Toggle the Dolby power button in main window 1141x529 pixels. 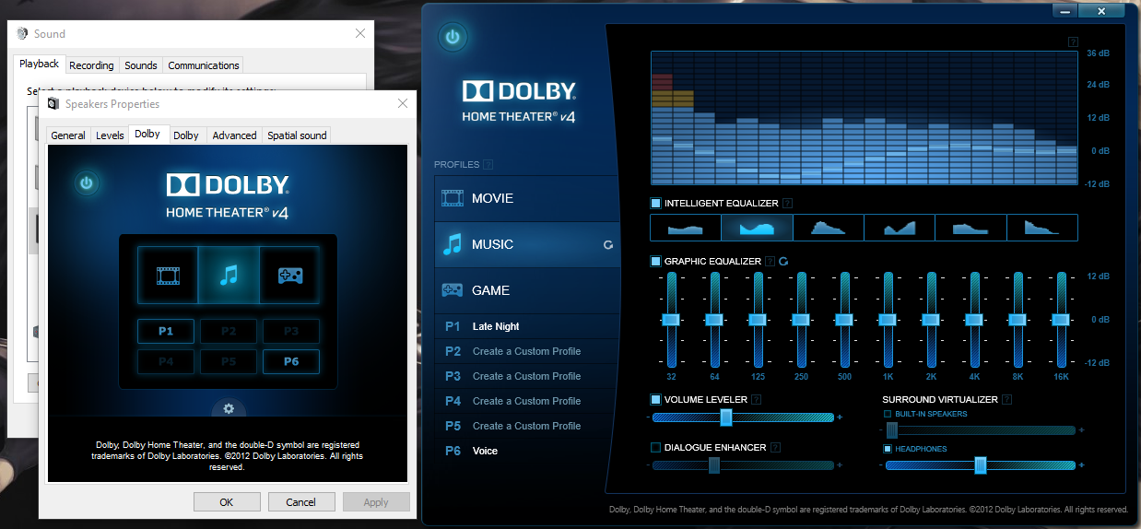(x=453, y=38)
